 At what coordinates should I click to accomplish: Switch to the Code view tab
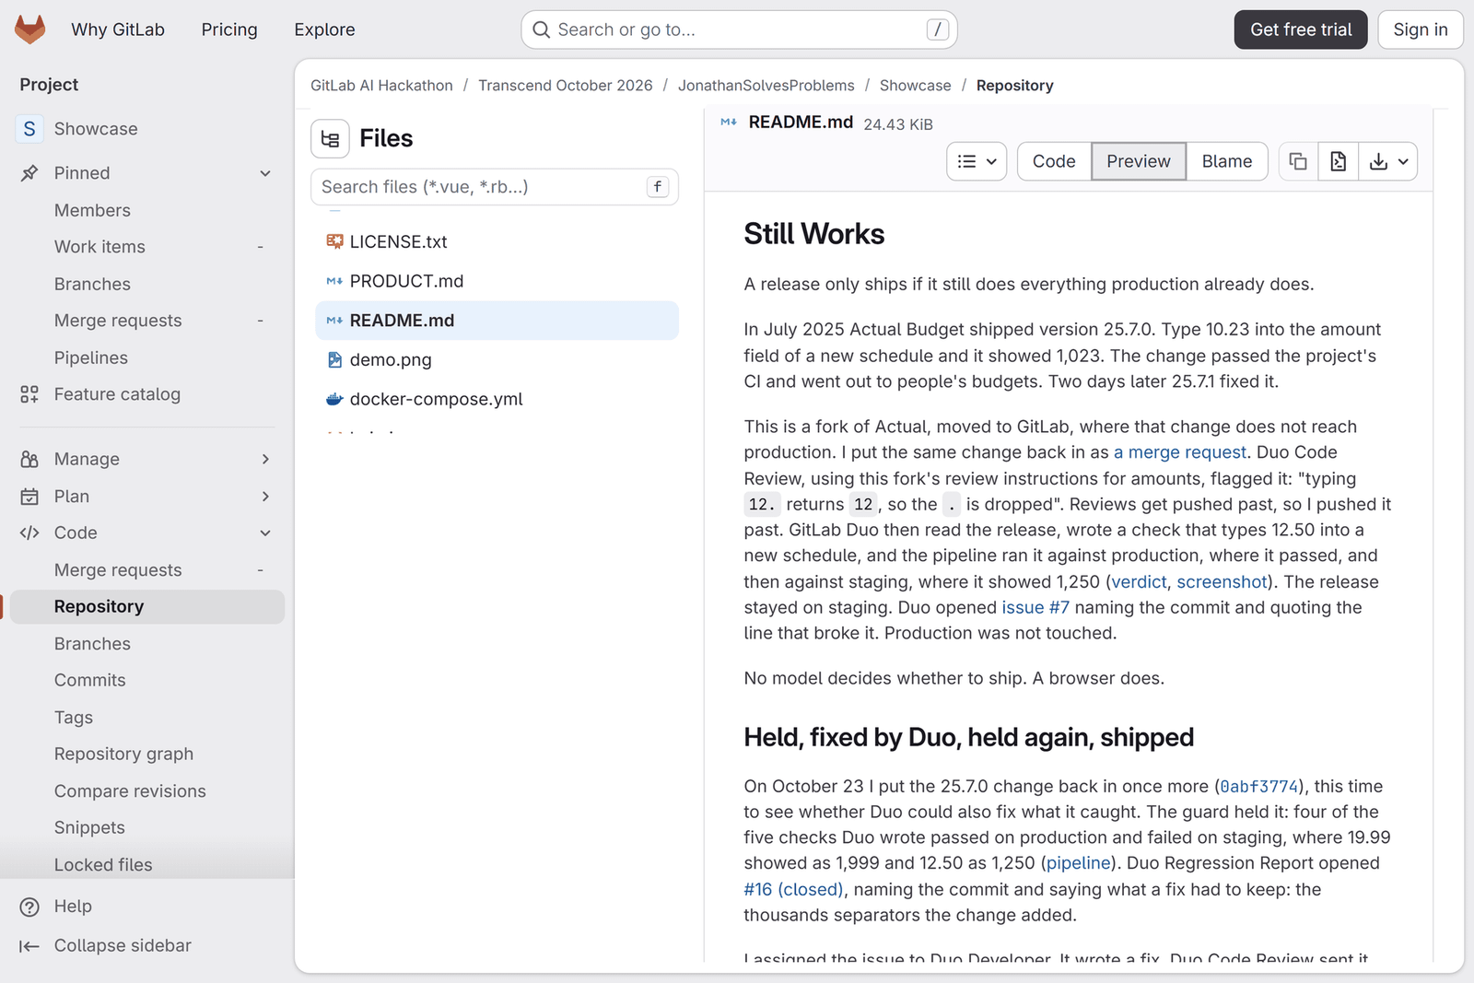1054,161
